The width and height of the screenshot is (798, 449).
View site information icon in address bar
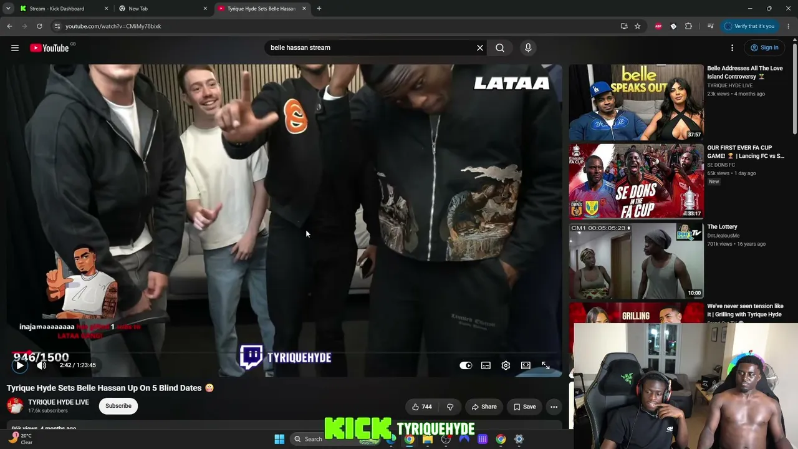57,26
